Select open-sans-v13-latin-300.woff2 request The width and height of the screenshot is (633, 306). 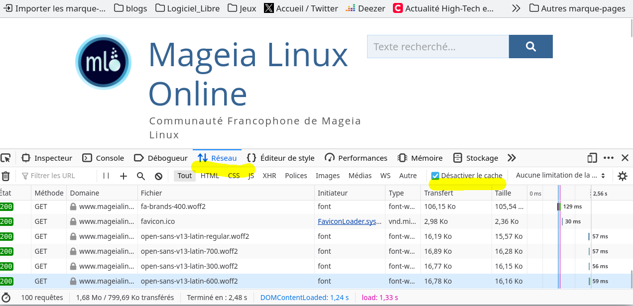[316, 266]
